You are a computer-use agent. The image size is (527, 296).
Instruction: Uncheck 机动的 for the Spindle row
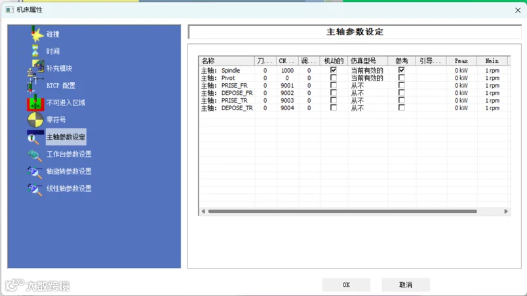pyautogui.click(x=334, y=70)
